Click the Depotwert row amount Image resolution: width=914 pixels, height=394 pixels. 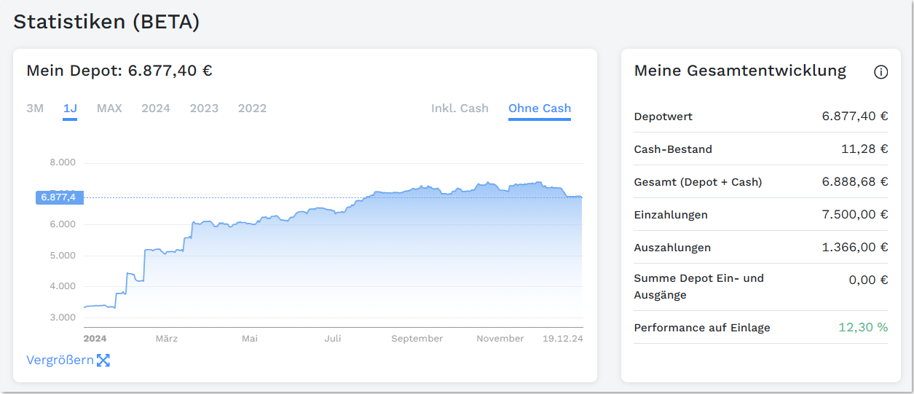(x=854, y=117)
